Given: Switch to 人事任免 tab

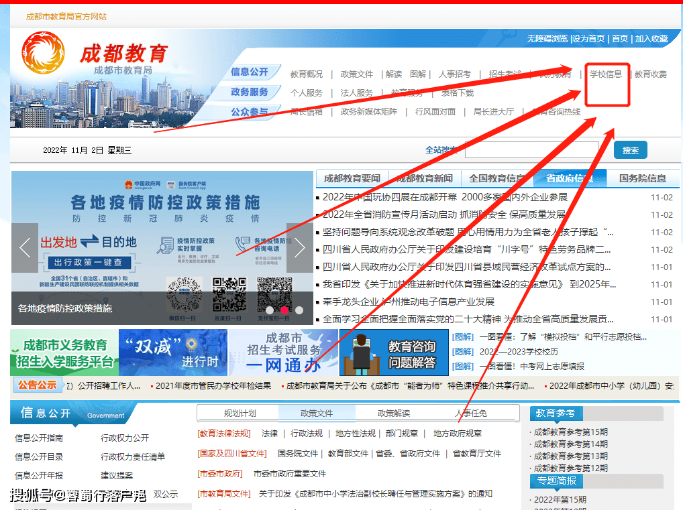Looking at the screenshot, I should pos(471,413).
